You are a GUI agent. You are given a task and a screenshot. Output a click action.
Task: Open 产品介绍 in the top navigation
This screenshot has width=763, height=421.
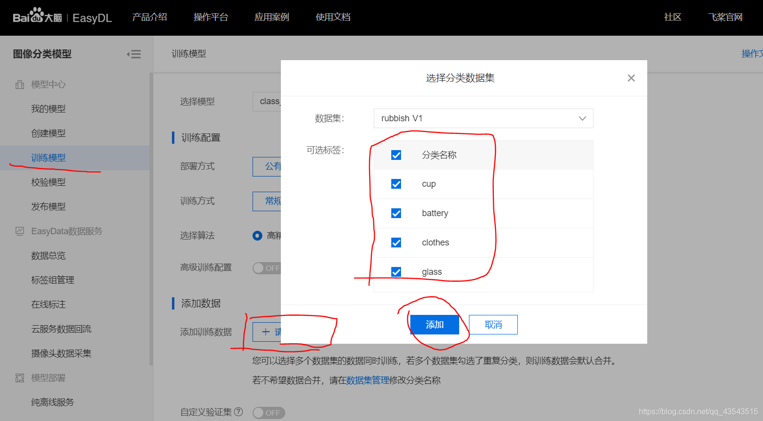coord(149,17)
